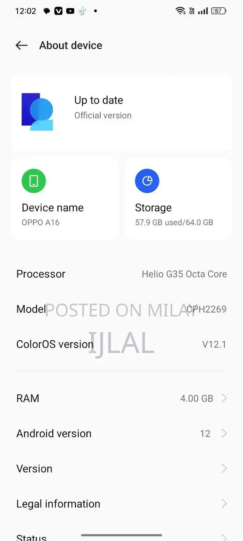Tap the blue pie chart Storage icon
The height and width of the screenshot is (541, 243).
(x=147, y=181)
